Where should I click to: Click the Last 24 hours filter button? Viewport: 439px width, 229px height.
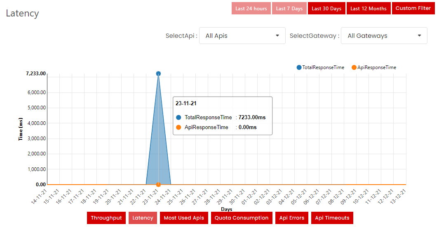tap(251, 8)
